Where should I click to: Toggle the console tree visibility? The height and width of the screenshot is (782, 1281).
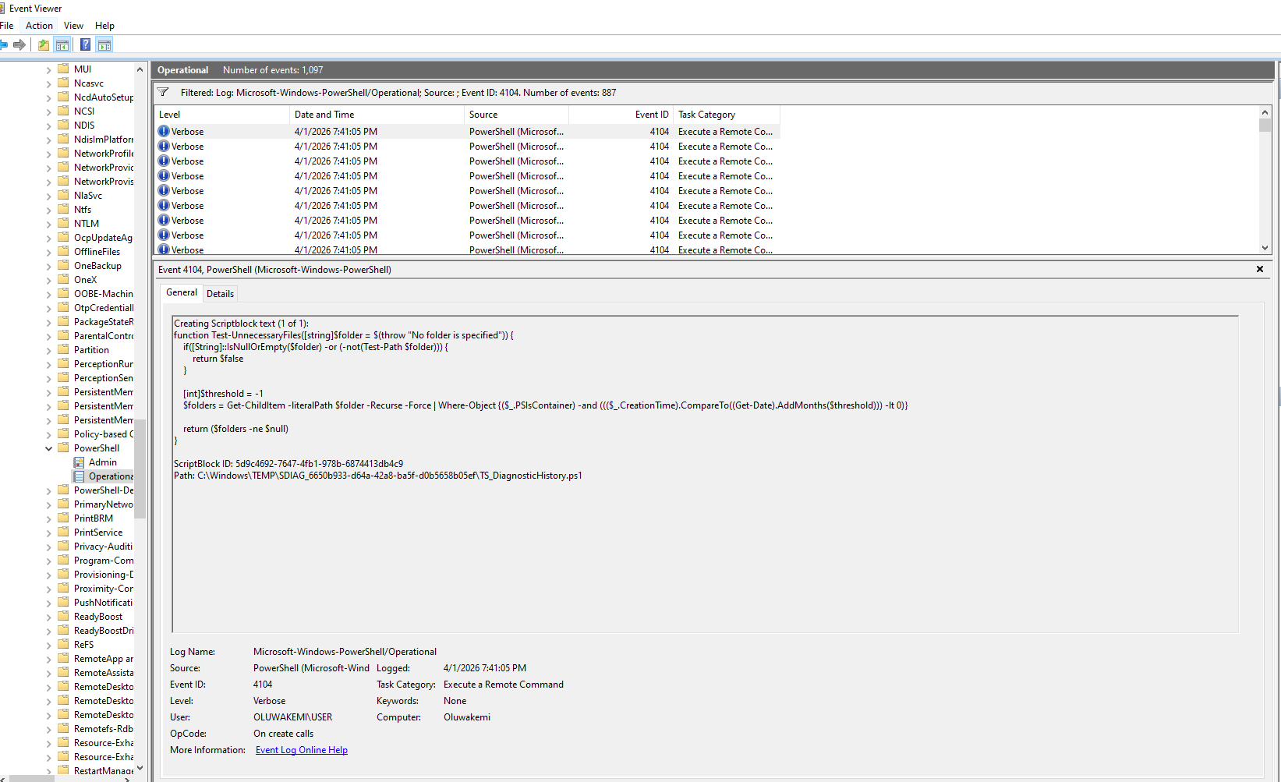pyautogui.click(x=62, y=44)
